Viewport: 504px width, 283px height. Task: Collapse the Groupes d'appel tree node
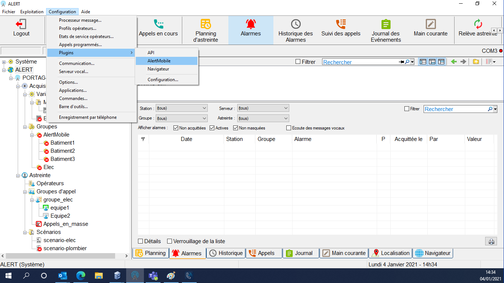(25, 191)
